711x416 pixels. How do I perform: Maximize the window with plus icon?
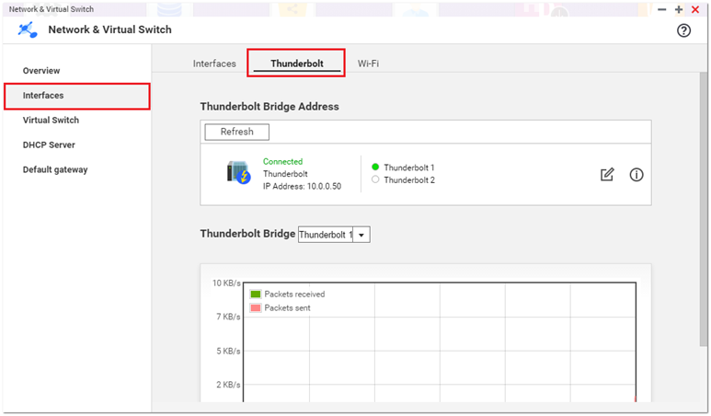pyautogui.click(x=679, y=8)
